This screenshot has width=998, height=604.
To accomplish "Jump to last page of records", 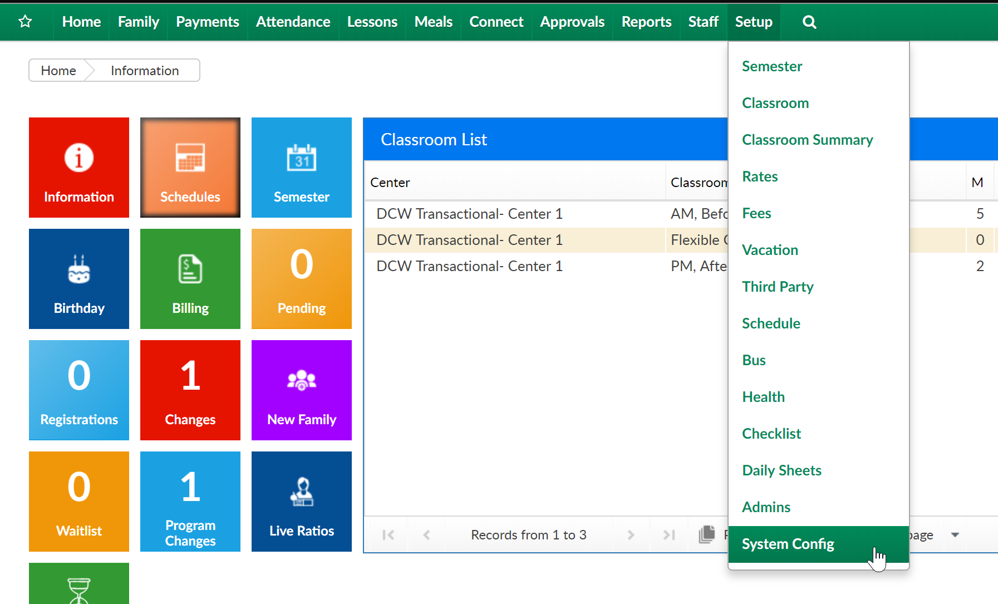I will (x=669, y=535).
